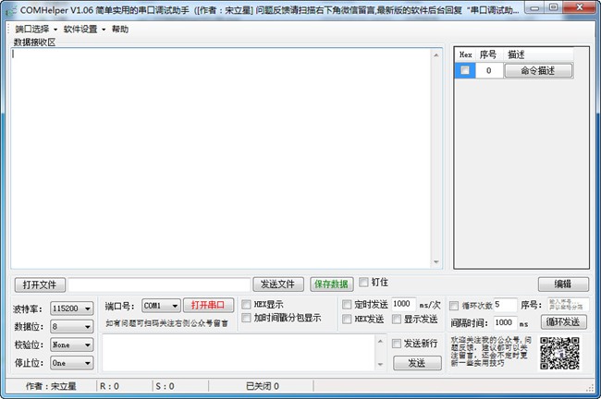Click 打开文件 button

tap(40, 284)
